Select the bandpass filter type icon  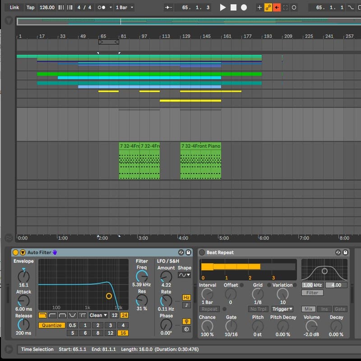tap(62, 315)
